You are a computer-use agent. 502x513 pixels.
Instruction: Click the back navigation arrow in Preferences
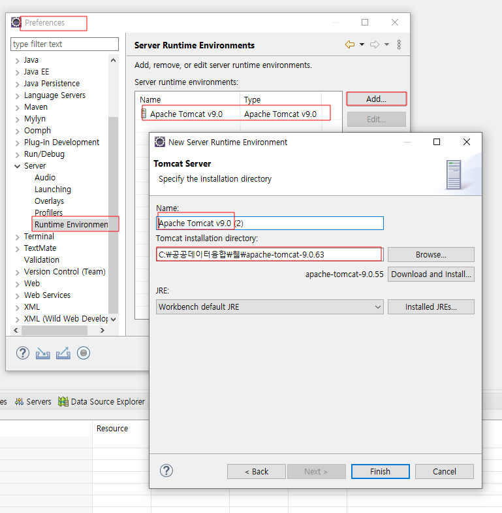point(350,44)
